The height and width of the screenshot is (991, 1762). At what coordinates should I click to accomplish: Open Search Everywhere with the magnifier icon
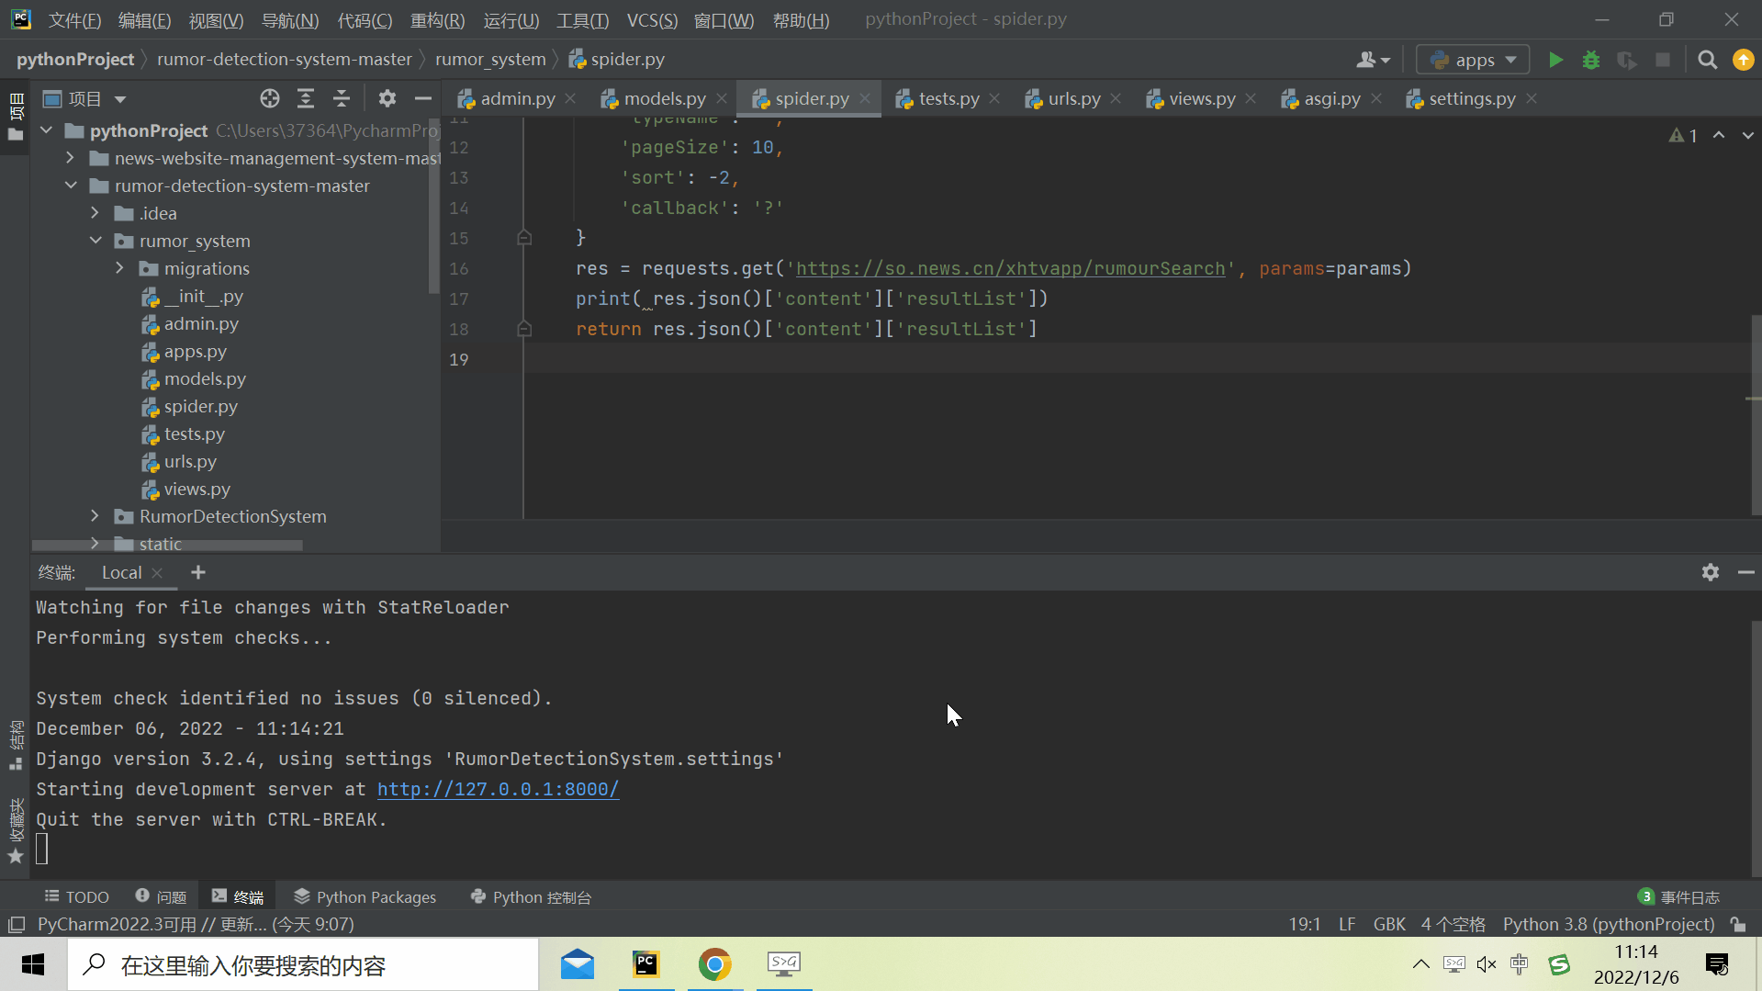click(x=1708, y=59)
